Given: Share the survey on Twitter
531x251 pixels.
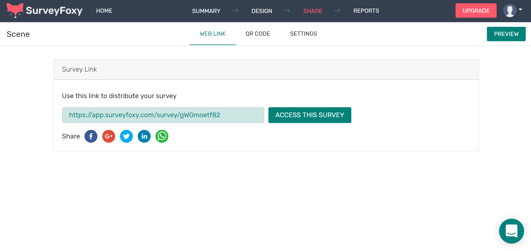Looking at the screenshot, I should pyautogui.click(x=126, y=136).
